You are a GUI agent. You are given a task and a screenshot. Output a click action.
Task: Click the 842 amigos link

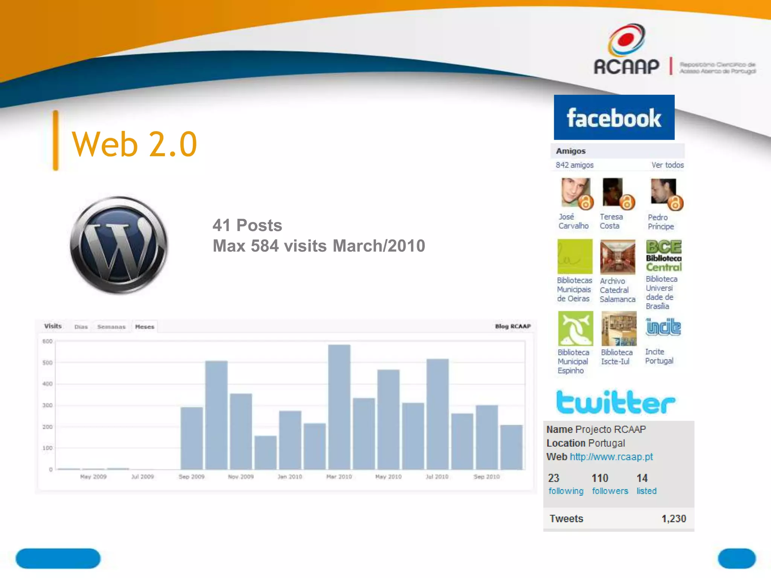(574, 165)
